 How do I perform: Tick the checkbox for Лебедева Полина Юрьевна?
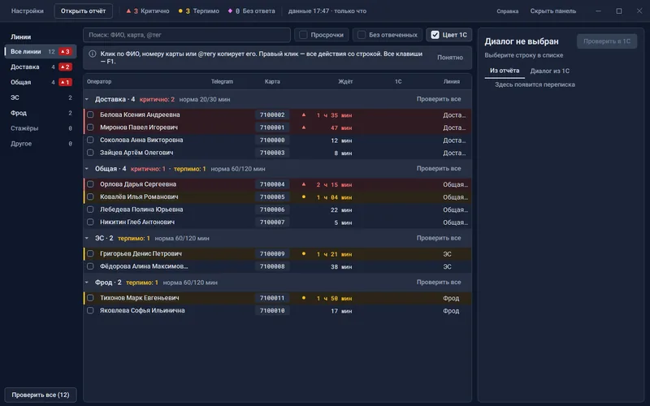pyautogui.click(x=90, y=209)
